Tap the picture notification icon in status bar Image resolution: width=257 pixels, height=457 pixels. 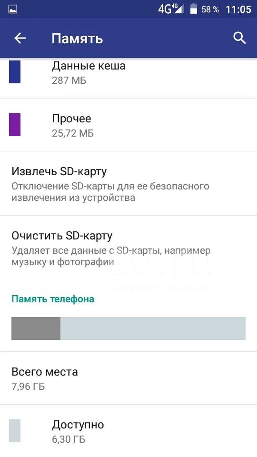(x=12, y=10)
